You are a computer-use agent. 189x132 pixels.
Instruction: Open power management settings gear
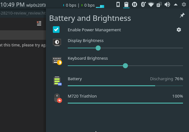click(179, 30)
